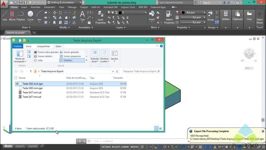The height and width of the screenshot is (150, 266).
Task: Open the Parametric ribbon tab
Action: point(49,7)
